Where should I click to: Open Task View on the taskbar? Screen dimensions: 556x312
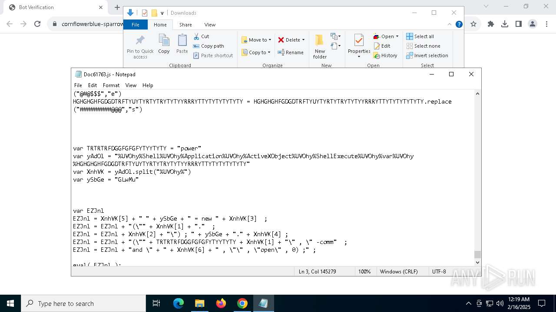[156, 303]
